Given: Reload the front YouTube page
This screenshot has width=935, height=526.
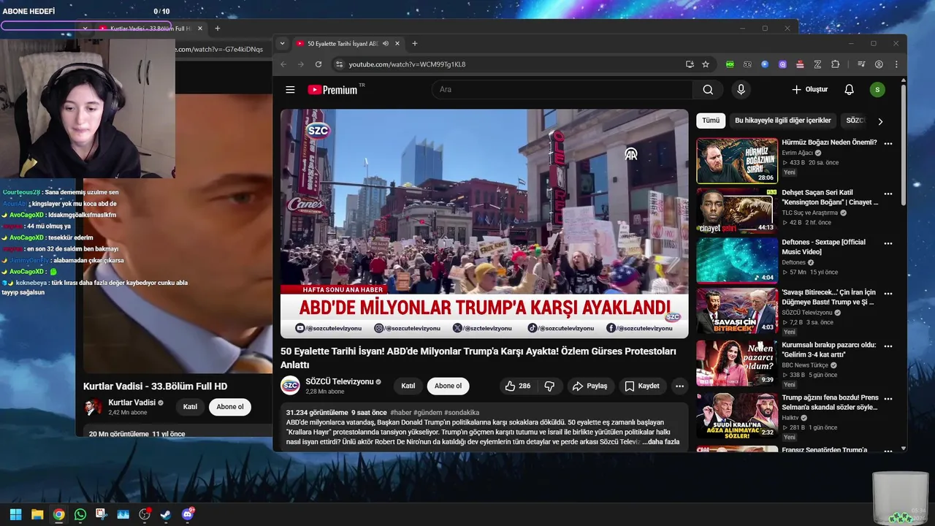Looking at the screenshot, I should tap(318, 64).
